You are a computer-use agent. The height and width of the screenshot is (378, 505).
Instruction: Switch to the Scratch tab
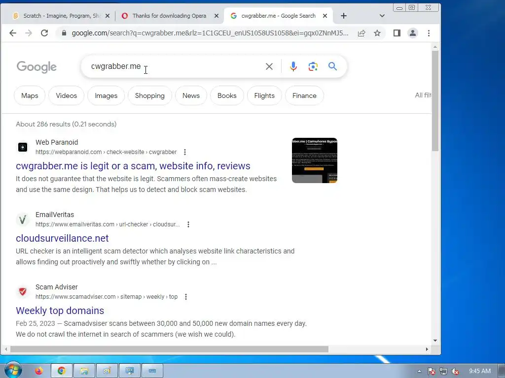tap(61, 16)
